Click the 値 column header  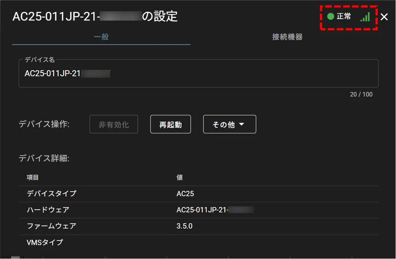pyautogui.click(x=180, y=178)
